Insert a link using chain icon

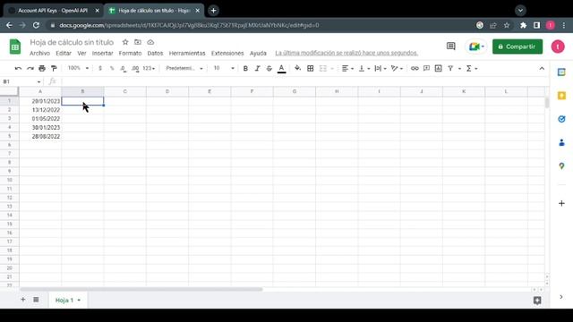415,68
